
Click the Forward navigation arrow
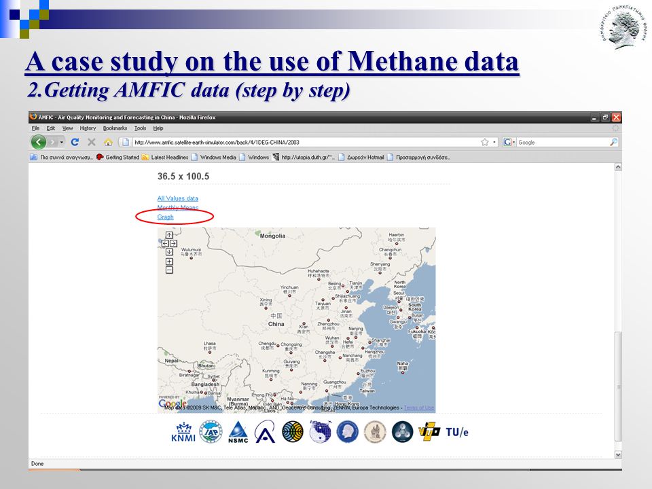52,142
